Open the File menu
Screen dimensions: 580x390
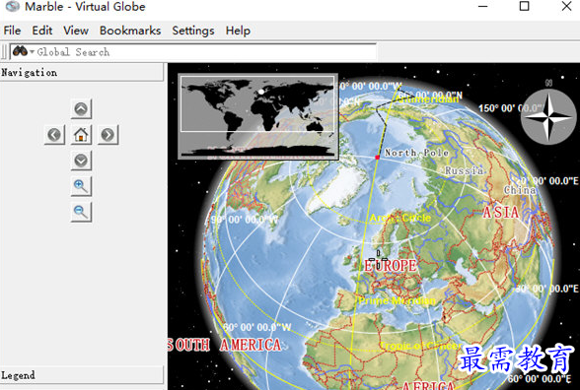point(12,31)
